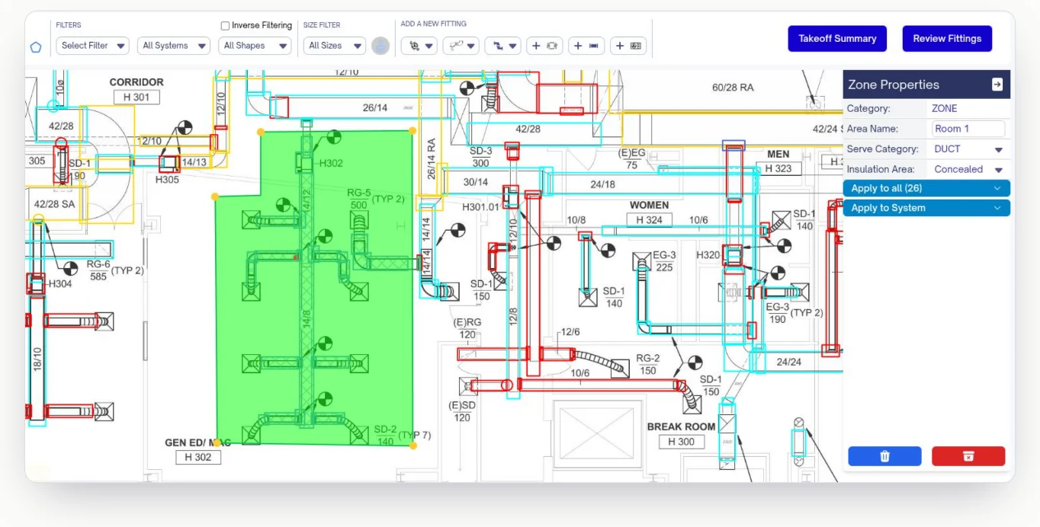Open the third fitting type dropdown

pyautogui.click(x=503, y=46)
